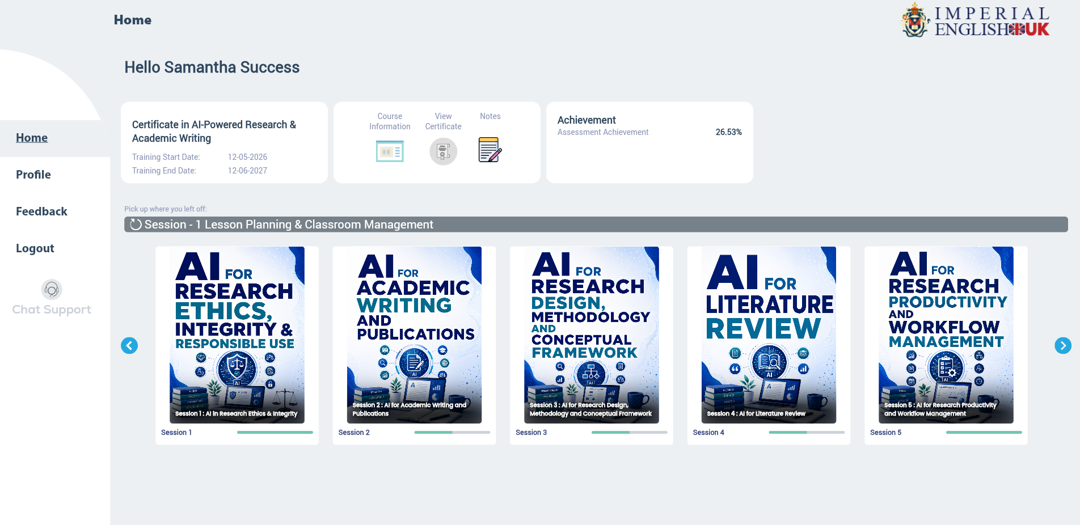This screenshot has width=1080, height=525.
Task: Open Profile in the sidebar
Action: pos(33,175)
